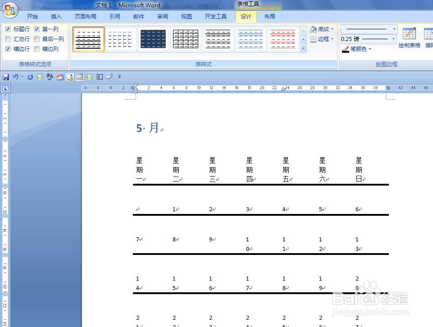Apply the full black grid table style

pyautogui.click(x=186, y=39)
